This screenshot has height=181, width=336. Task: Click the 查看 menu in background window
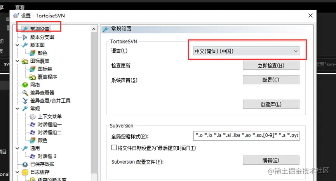[x=20, y=7]
